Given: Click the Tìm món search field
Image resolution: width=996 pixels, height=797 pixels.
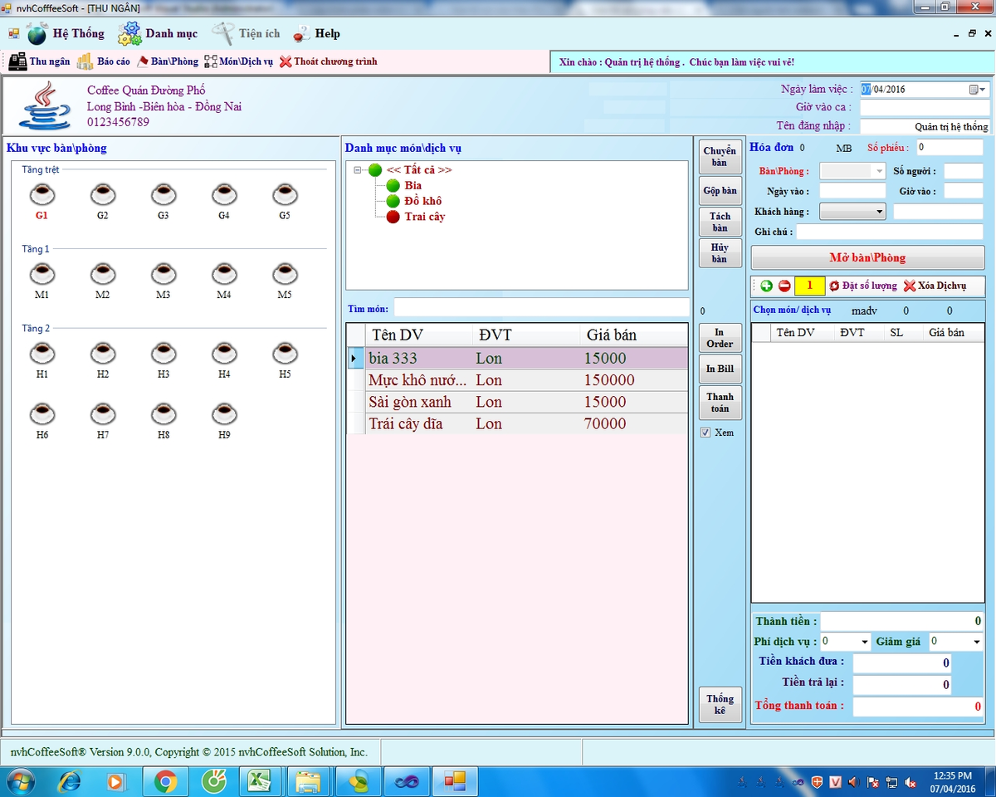Looking at the screenshot, I should tap(541, 308).
